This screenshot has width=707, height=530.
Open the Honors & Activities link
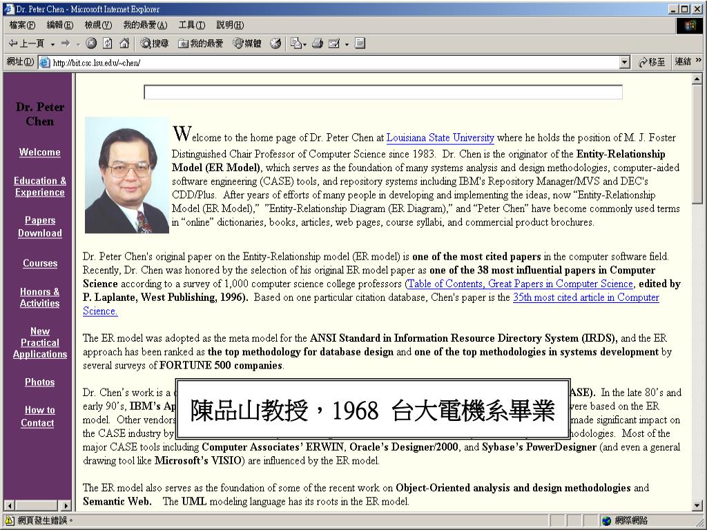(39, 297)
